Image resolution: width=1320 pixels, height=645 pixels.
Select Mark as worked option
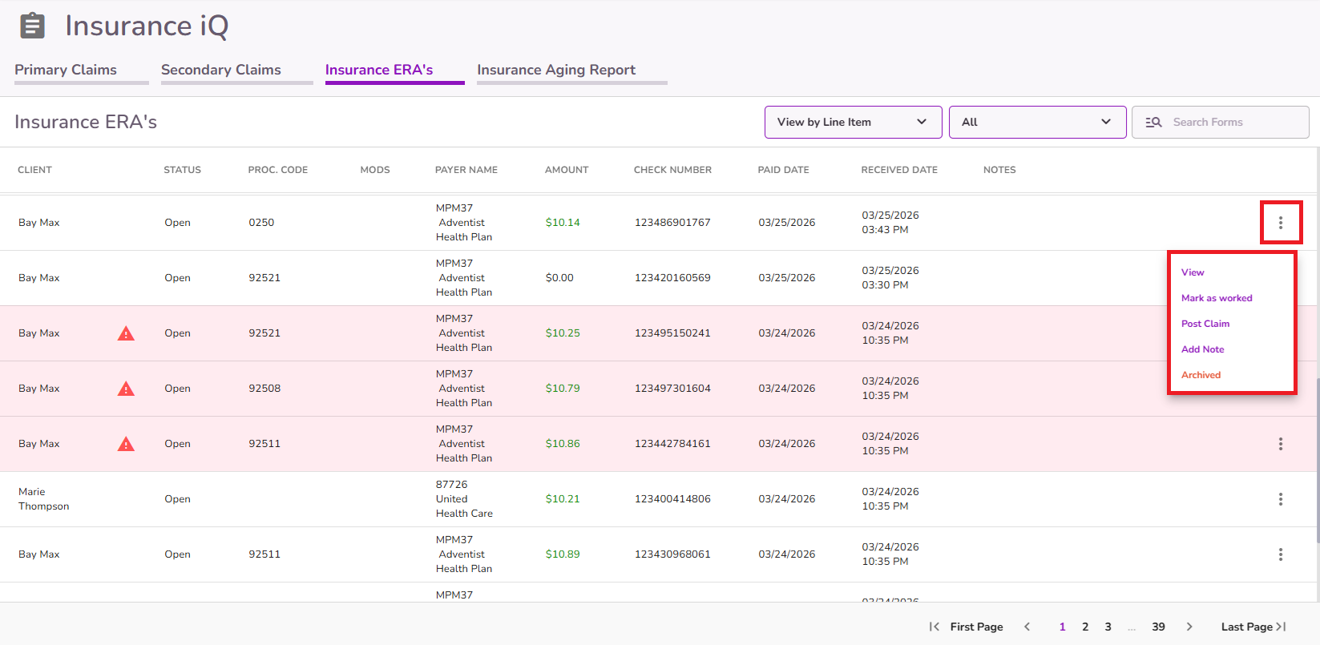[x=1217, y=298]
